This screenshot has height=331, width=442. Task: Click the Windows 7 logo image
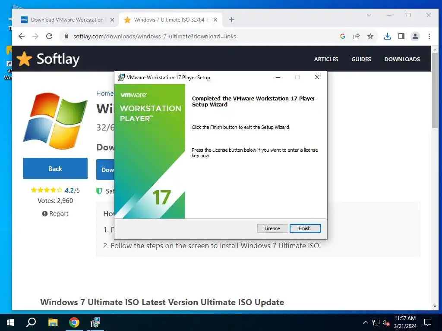(55, 121)
